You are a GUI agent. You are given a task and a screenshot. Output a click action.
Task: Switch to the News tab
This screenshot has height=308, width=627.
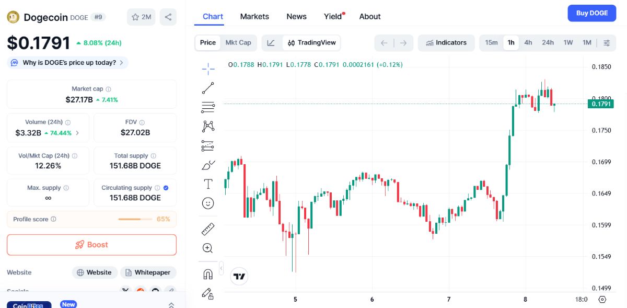coord(296,17)
